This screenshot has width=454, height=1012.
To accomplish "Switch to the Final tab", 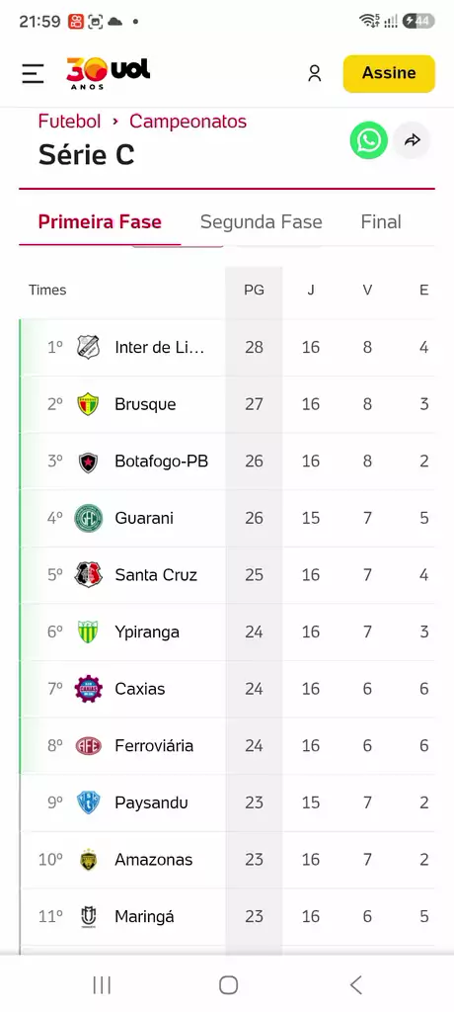I will 381,222.
